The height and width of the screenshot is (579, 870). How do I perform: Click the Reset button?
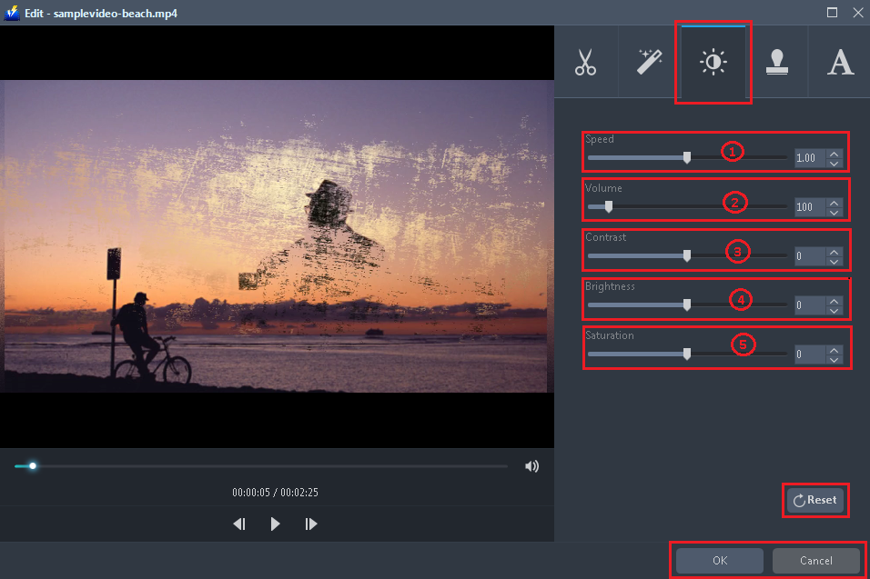[815, 500]
